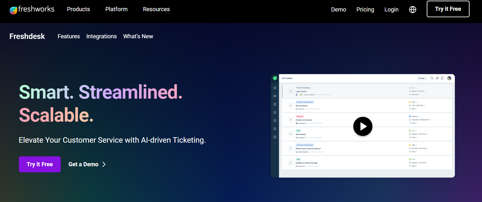The height and width of the screenshot is (202, 482).
Task: Click the S avatar on the Service down ticket
Action: [x=291, y=105]
